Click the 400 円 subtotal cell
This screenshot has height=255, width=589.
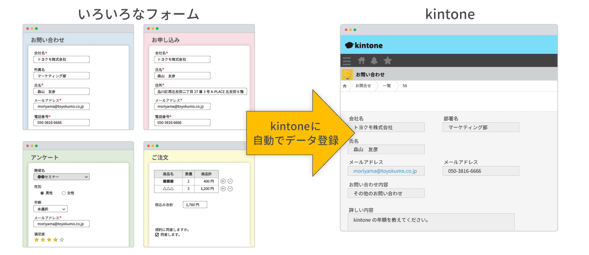[x=206, y=181]
